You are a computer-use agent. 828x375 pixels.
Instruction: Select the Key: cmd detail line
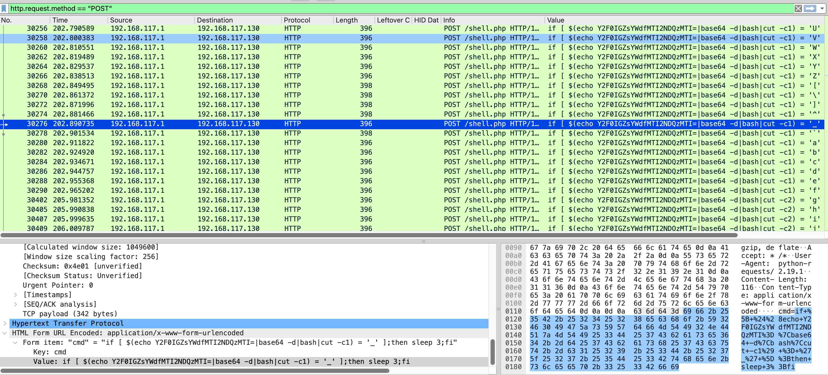coord(50,352)
